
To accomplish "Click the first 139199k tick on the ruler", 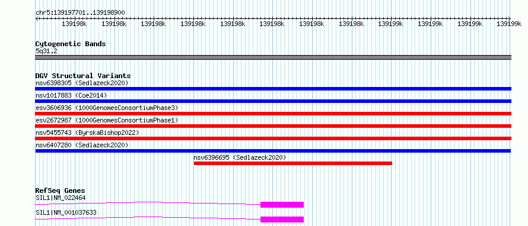I will [x=390, y=24].
